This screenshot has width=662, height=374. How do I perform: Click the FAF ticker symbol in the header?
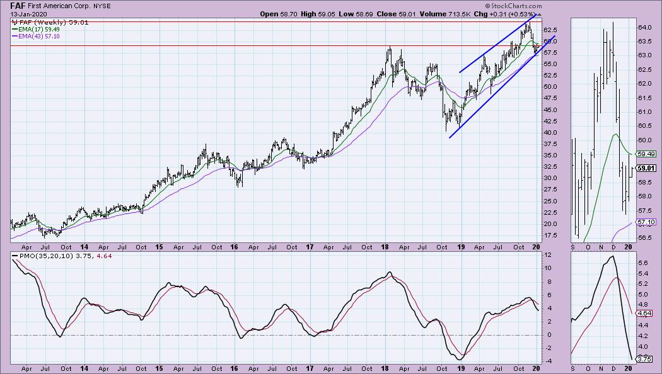coord(18,6)
